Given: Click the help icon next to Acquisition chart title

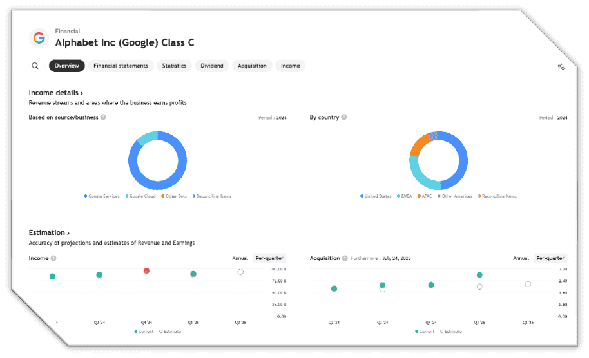Looking at the screenshot, I should click(x=345, y=258).
